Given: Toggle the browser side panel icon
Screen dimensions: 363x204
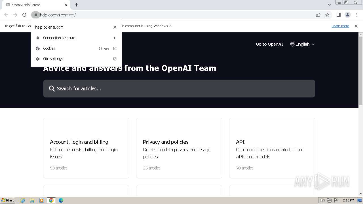Looking at the screenshot, I should [338, 15].
